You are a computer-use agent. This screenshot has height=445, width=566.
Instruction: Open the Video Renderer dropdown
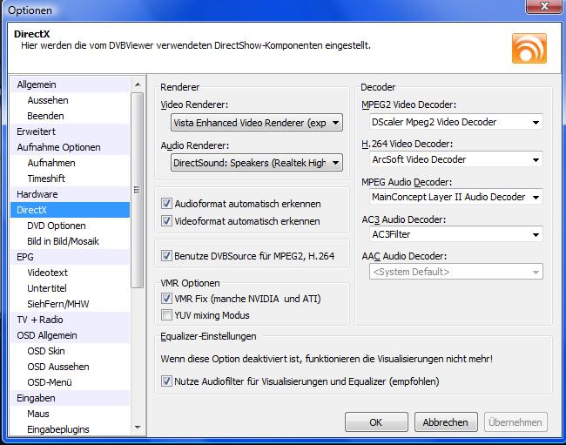[256, 123]
